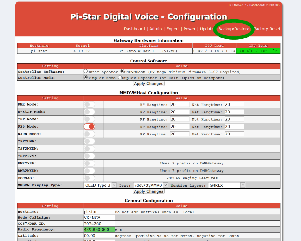
Task: Turn on the YSF2P25 switch
Action: coord(89,156)
